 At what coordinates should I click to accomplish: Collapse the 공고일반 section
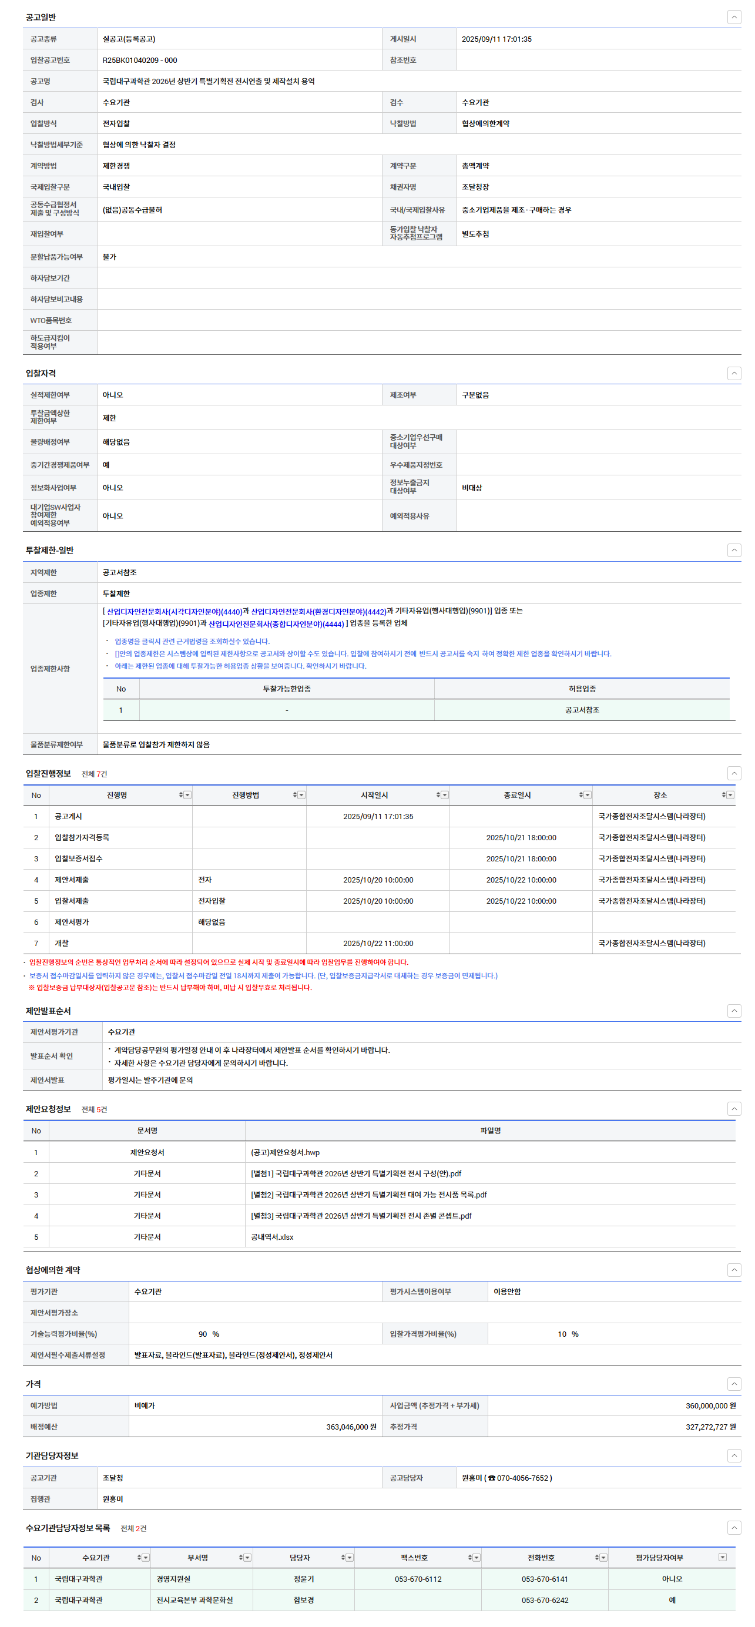tap(733, 17)
